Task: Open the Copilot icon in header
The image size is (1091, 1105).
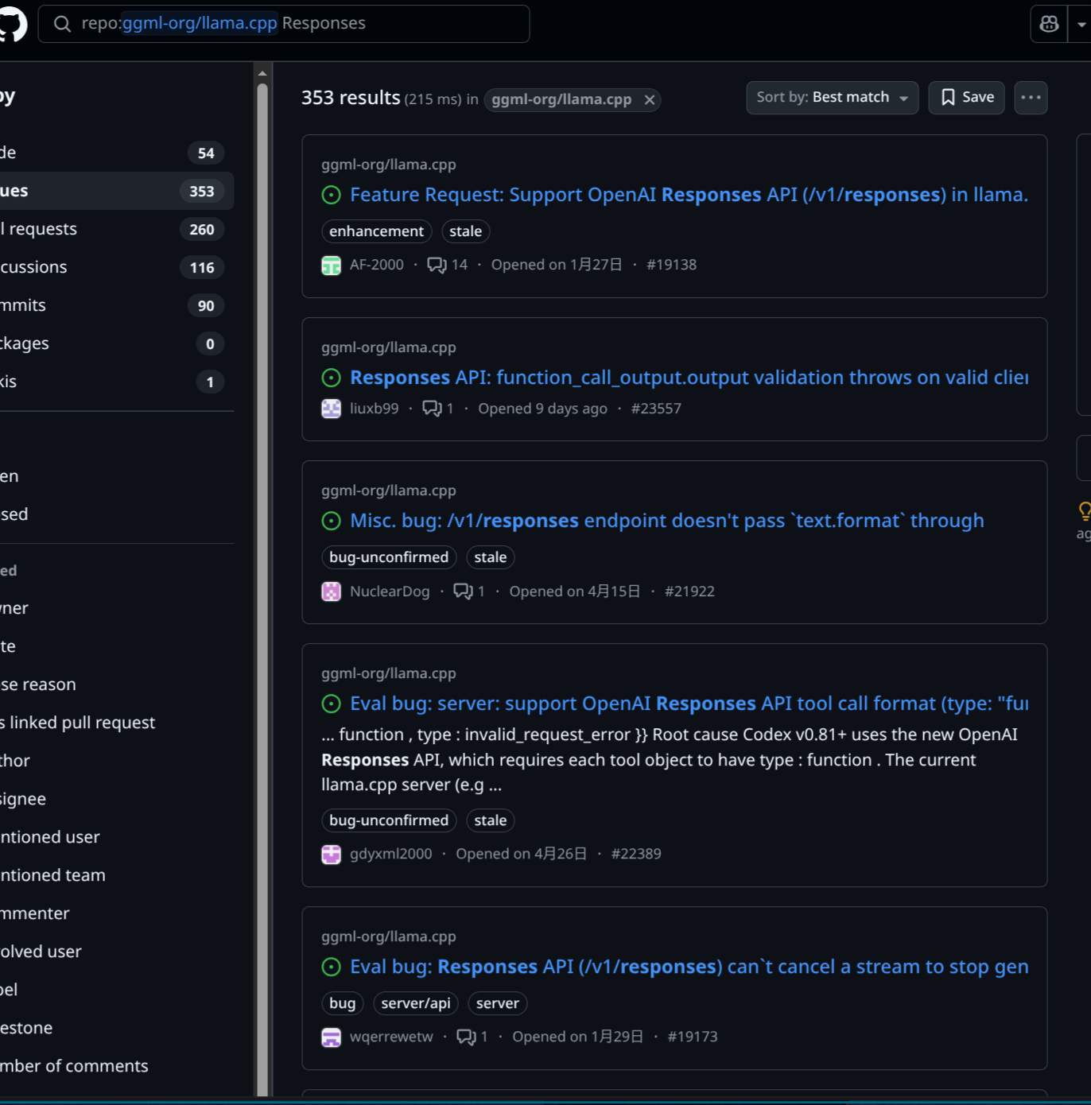Action: (1049, 24)
